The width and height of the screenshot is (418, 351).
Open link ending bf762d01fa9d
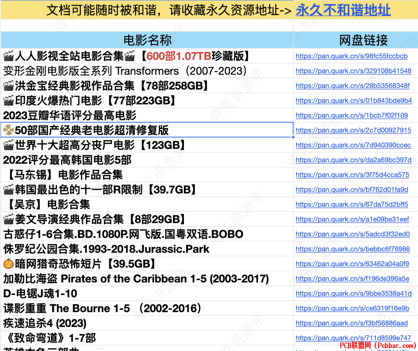(x=352, y=190)
